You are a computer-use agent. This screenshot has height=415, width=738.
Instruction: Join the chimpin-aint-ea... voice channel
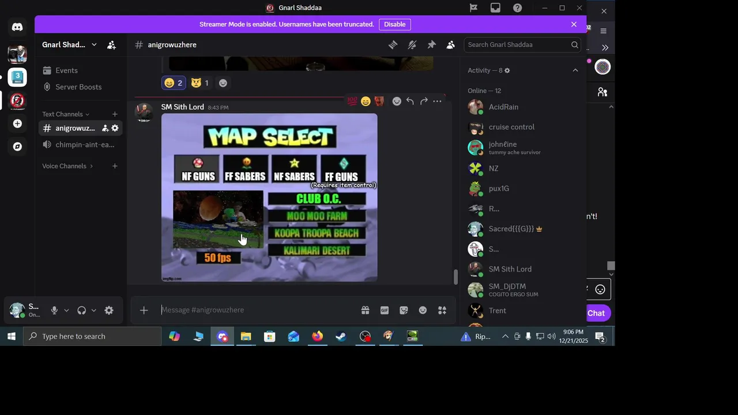(x=81, y=145)
